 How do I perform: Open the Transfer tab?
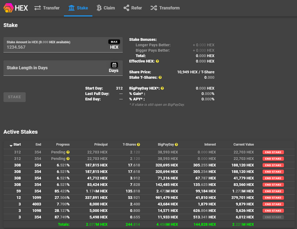47,8
